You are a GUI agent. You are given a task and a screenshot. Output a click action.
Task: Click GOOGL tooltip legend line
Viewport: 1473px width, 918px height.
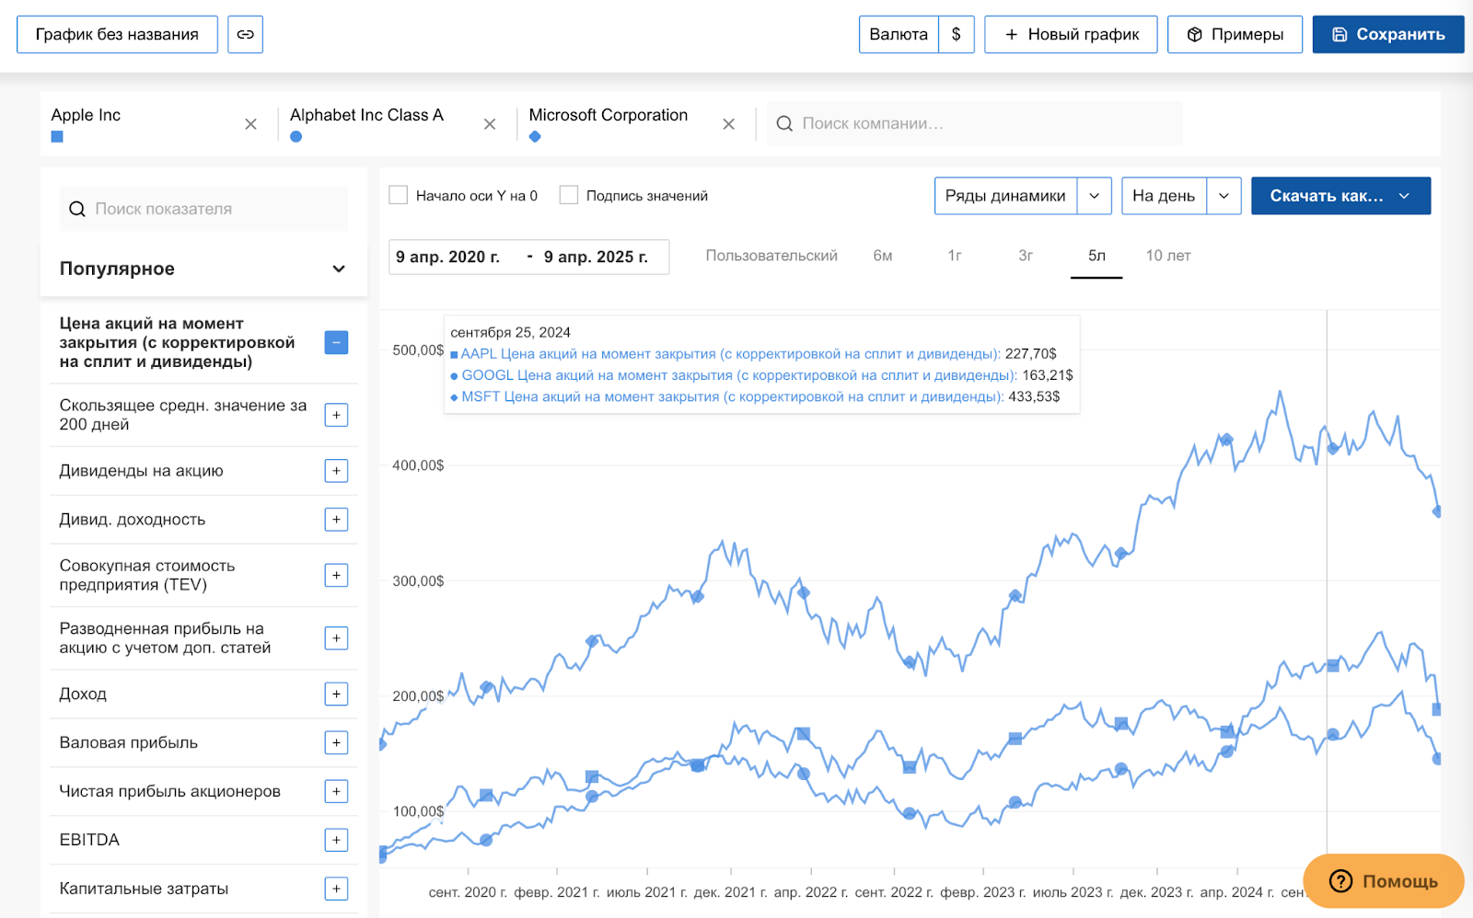point(761,375)
